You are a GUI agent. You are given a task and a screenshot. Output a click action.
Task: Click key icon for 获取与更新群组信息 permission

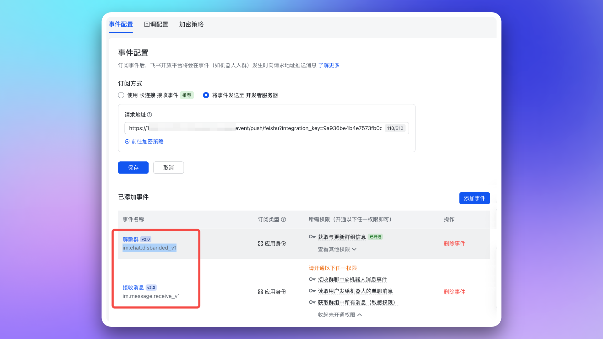click(312, 237)
